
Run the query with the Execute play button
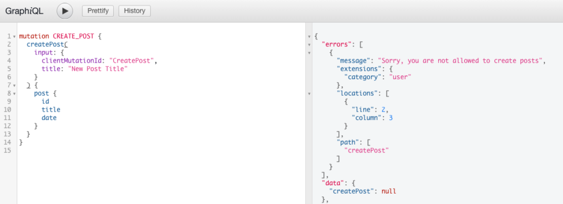coord(65,11)
